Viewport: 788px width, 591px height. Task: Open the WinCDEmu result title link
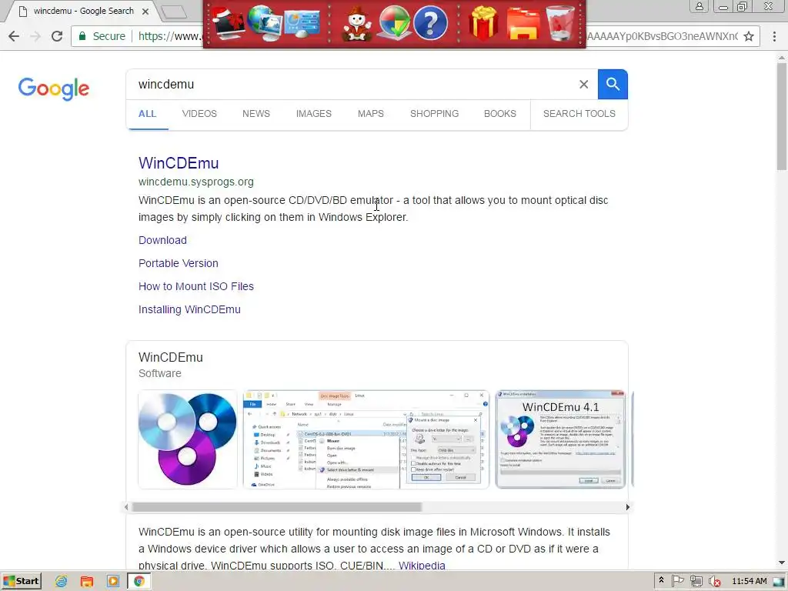coord(179,163)
